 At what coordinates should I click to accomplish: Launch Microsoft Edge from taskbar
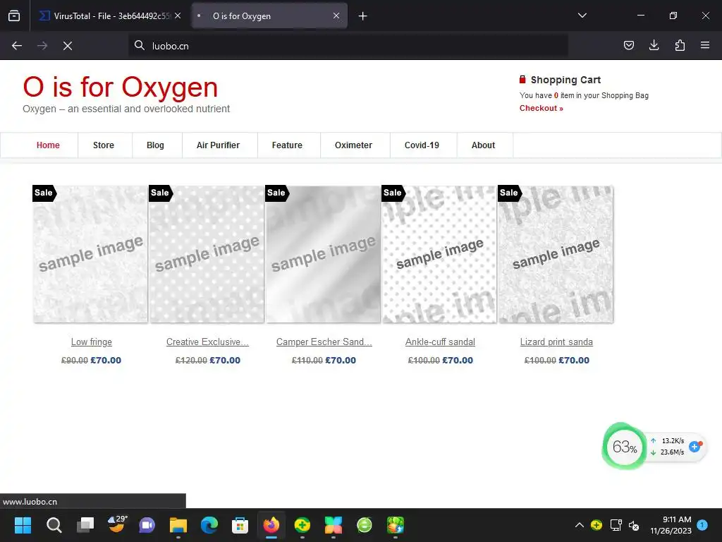pos(209,525)
